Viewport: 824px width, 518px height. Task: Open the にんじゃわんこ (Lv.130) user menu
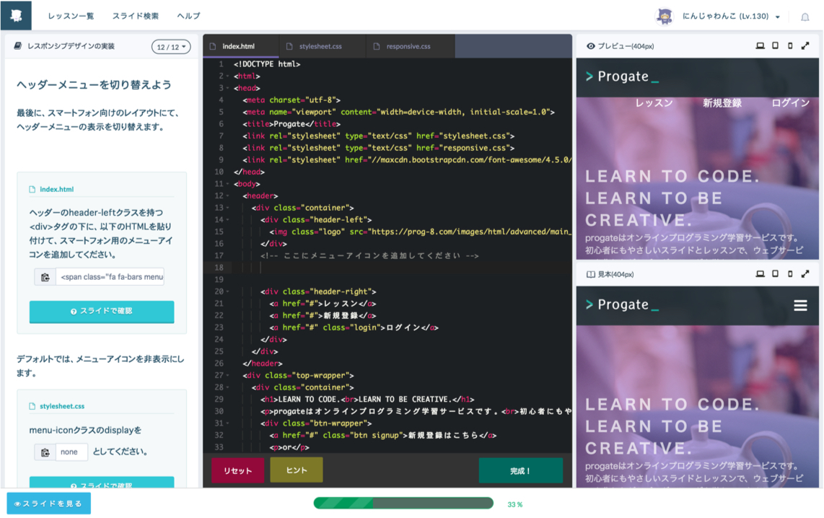(730, 17)
